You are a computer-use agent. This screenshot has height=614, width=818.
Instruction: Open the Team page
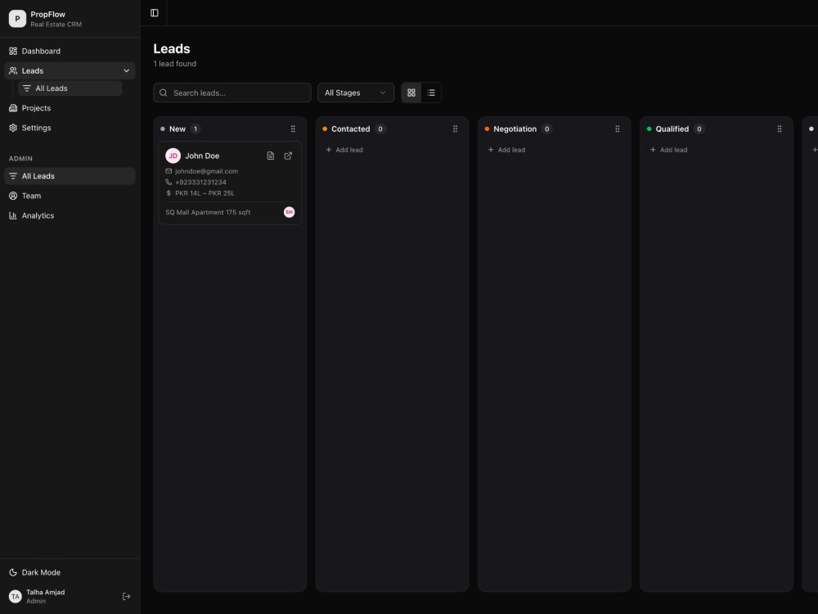tap(70, 196)
